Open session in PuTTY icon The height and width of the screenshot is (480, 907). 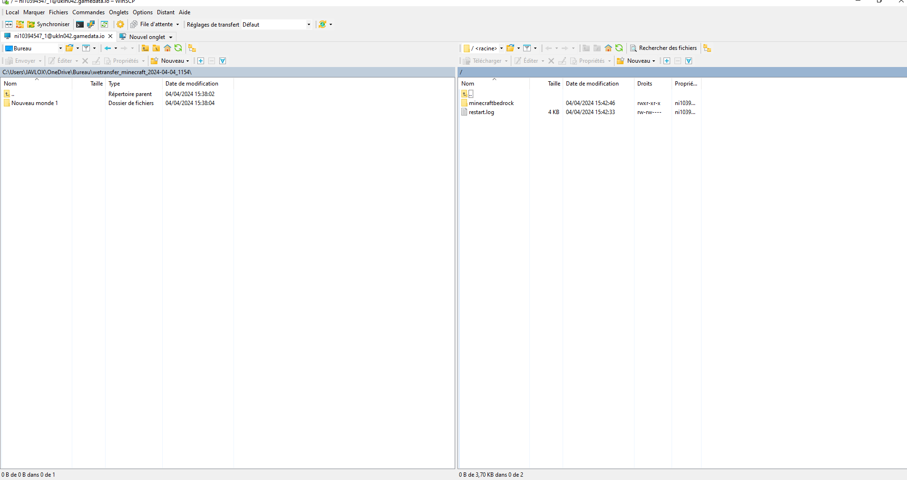[91, 24]
